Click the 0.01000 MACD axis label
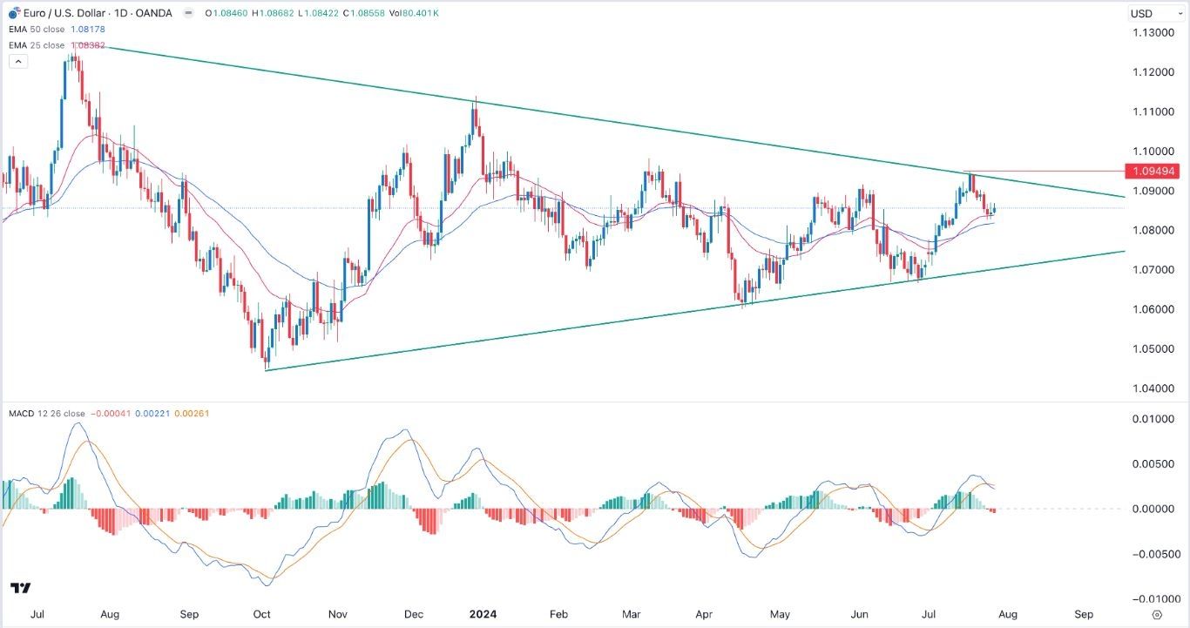This screenshot has width=1190, height=628. pos(1153,419)
